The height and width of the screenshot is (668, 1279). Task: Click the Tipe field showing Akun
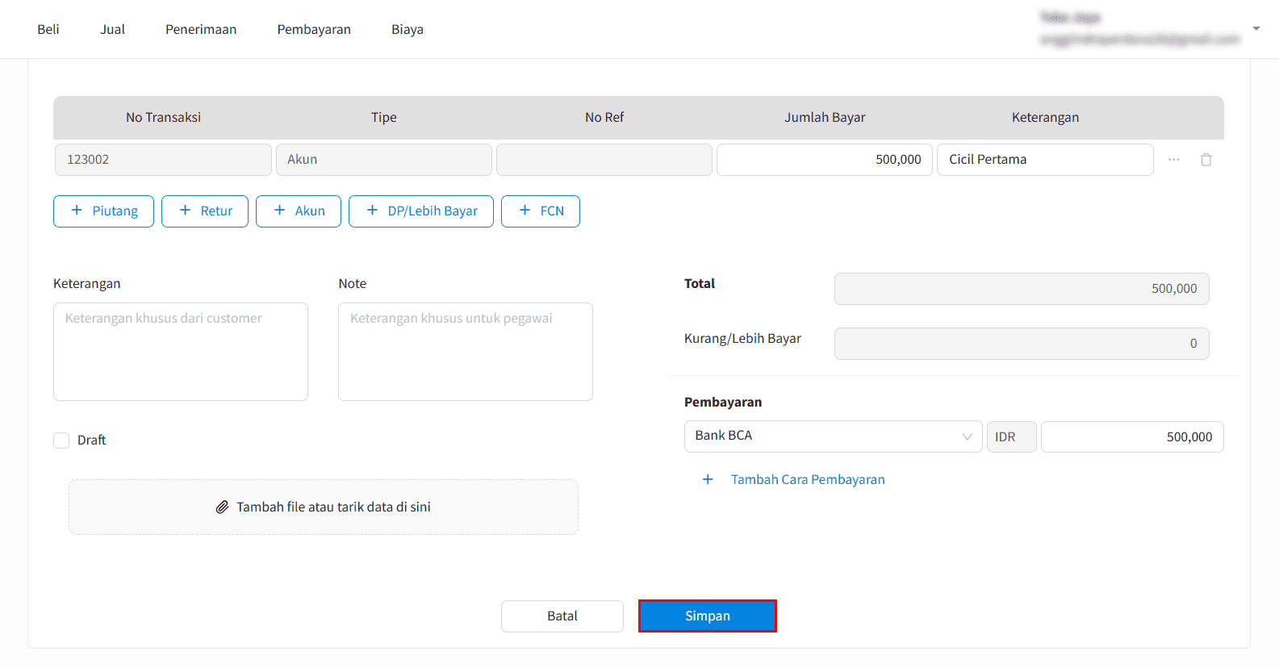coord(384,160)
